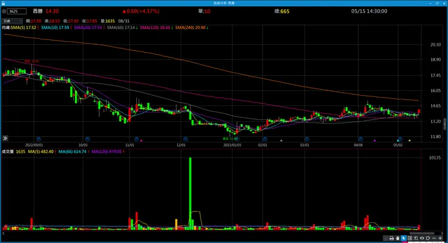Click the 均線 moving average label

click(x=6, y=27)
